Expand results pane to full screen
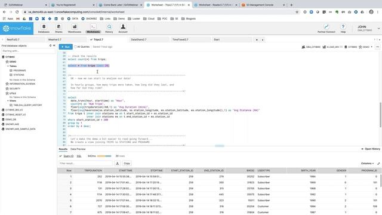Viewport: 382px width, 215px height. pyautogui.click(x=378, y=164)
